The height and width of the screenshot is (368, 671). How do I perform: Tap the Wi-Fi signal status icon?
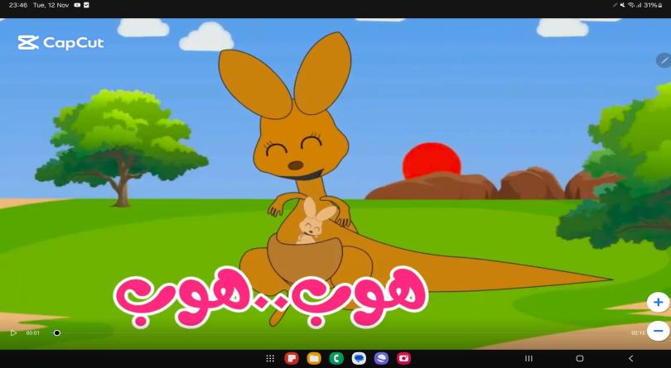coord(631,5)
